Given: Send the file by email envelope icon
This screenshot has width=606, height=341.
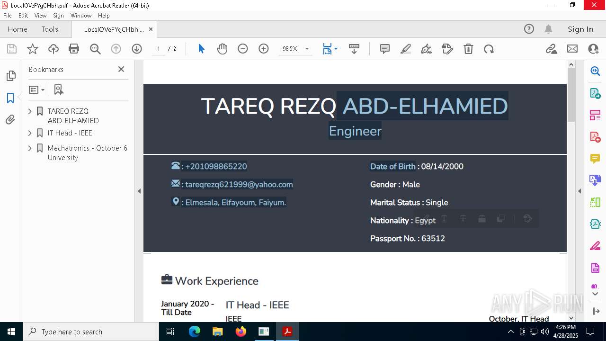Looking at the screenshot, I should (572, 49).
